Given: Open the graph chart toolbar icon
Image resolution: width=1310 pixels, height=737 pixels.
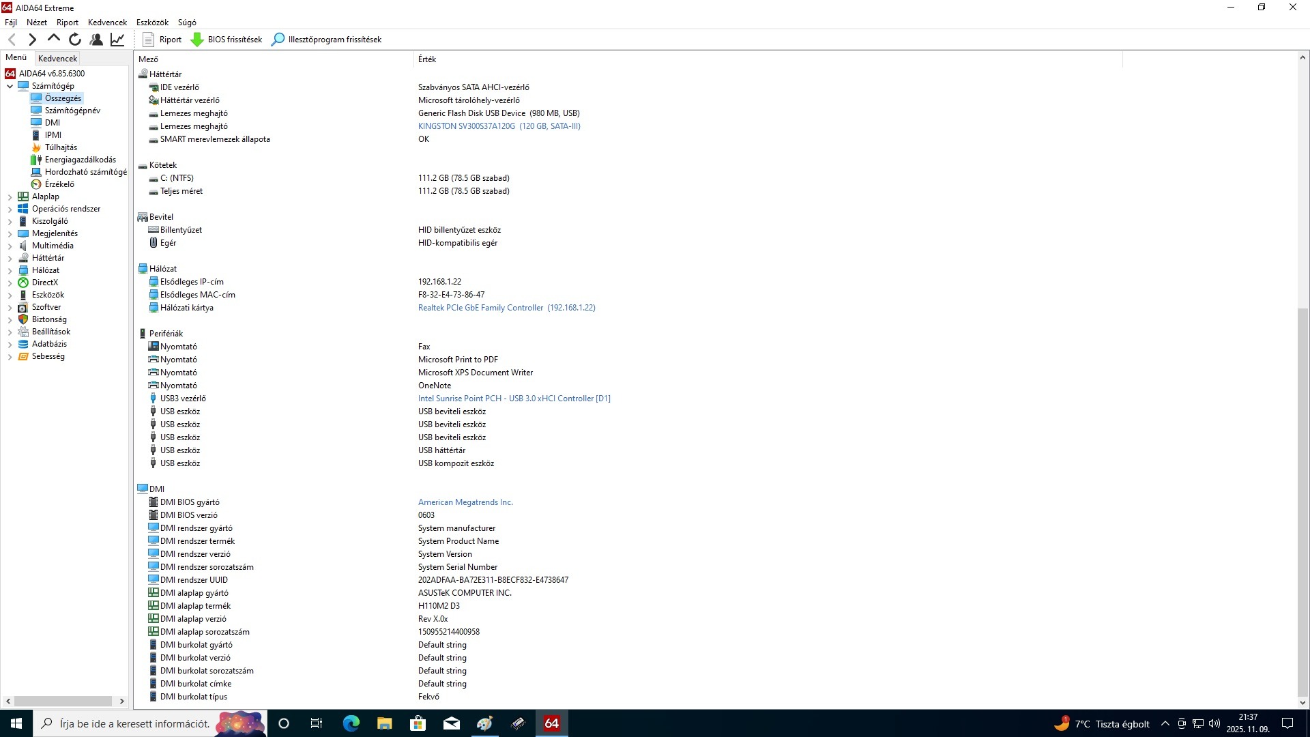Looking at the screenshot, I should pyautogui.click(x=117, y=40).
